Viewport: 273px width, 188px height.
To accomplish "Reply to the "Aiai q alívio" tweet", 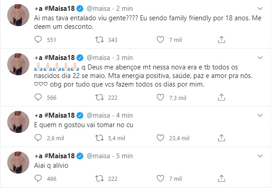I will (x=38, y=179).
